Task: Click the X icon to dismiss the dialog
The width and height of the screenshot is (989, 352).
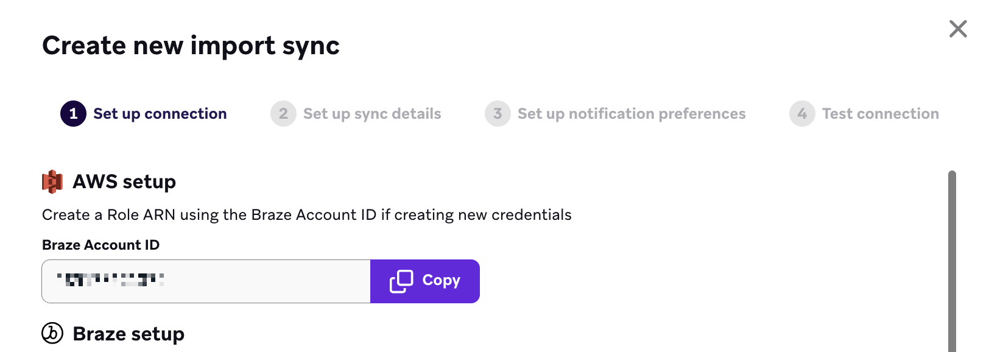Action: [x=957, y=29]
